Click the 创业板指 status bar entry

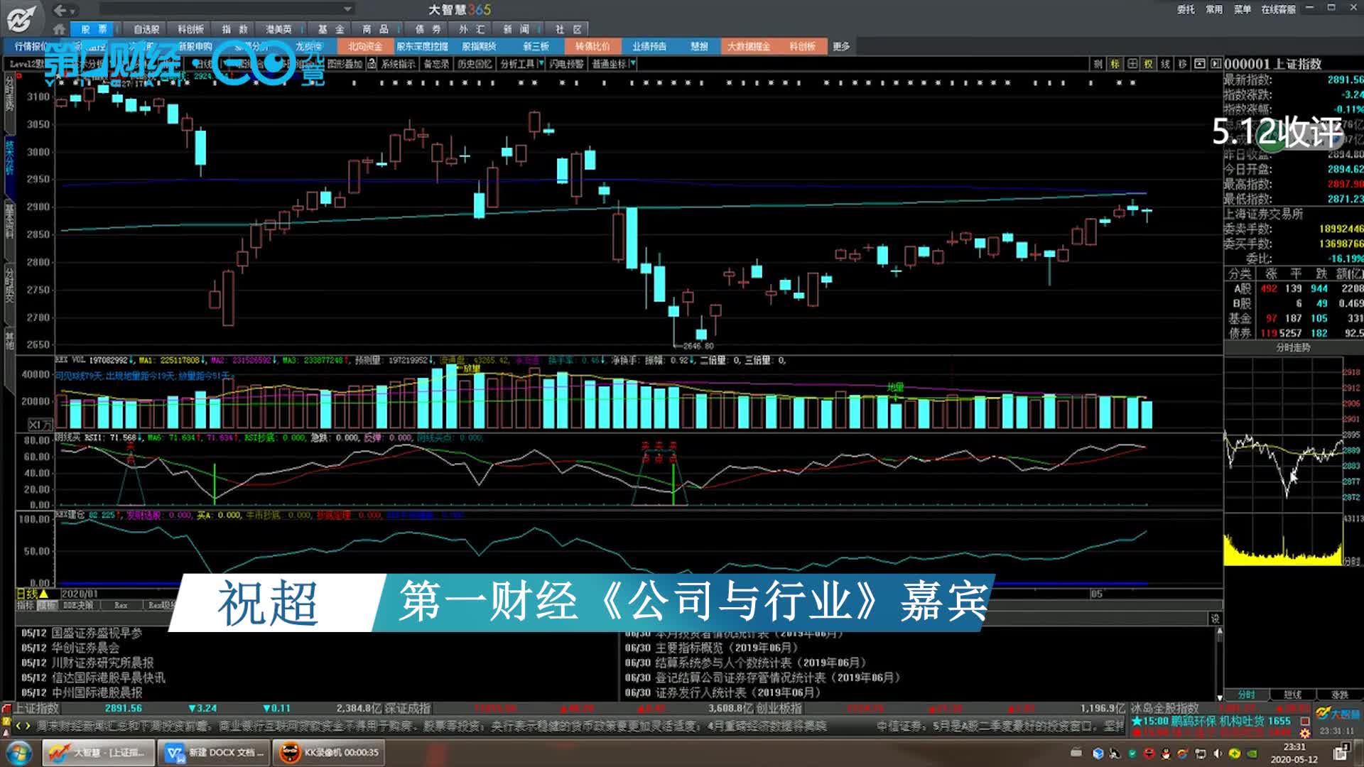click(x=779, y=708)
